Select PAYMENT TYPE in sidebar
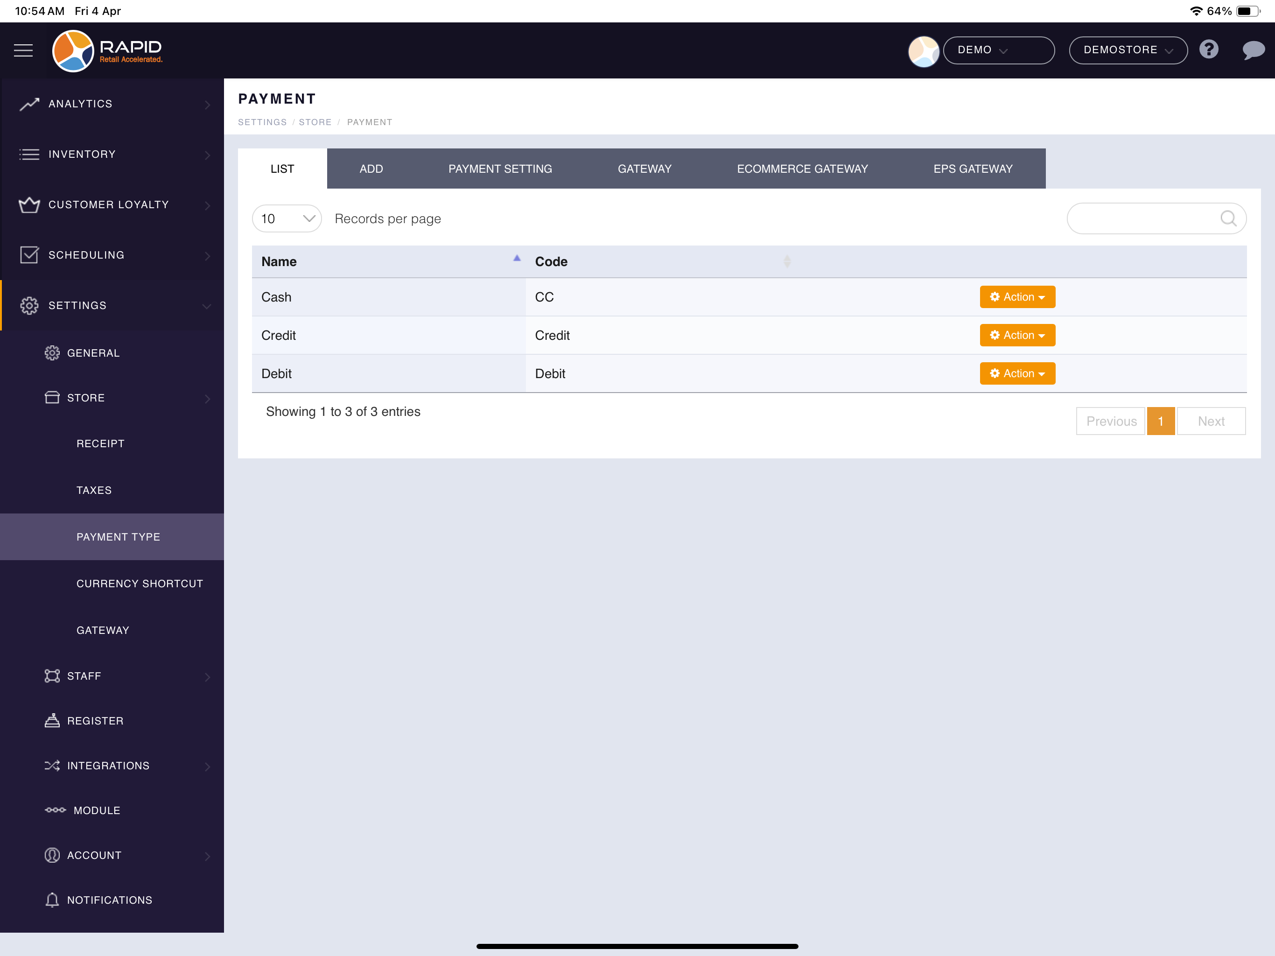 (x=112, y=537)
